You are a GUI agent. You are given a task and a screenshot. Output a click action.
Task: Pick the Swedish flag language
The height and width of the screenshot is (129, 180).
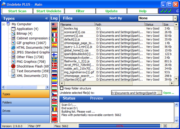[x=54, y=60]
